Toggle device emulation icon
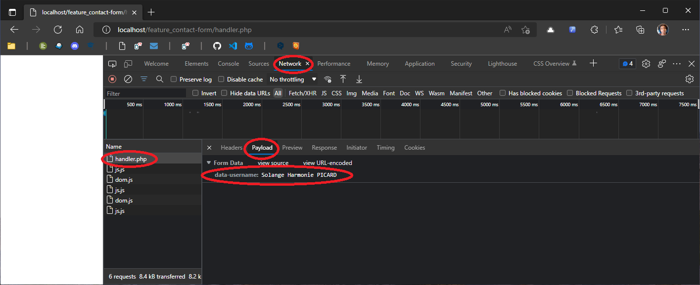 click(128, 64)
